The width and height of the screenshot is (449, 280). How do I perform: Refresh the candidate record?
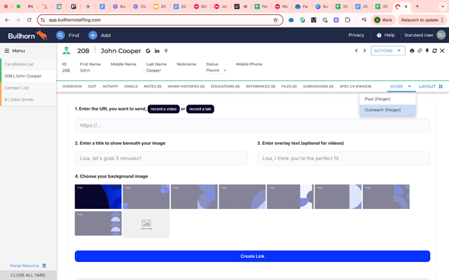pyautogui.click(x=434, y=51)
